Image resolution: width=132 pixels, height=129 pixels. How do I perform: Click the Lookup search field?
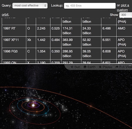90,6
